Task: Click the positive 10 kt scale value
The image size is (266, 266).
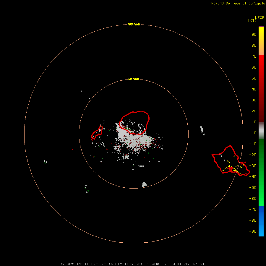Action: point(254,122)
